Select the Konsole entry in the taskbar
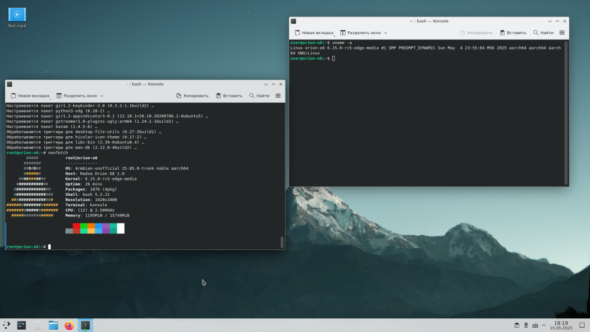 click(86, 325)
